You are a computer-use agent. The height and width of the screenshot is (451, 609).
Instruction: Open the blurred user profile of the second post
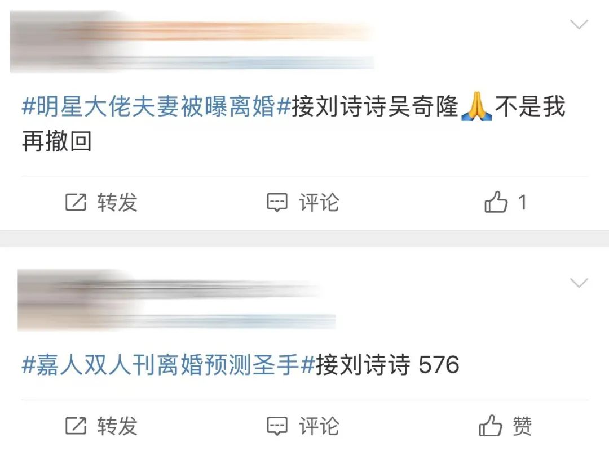coord(176,300)
